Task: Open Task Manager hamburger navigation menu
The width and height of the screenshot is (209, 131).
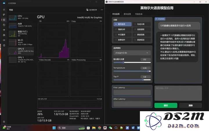Action: click(x=4, y=10)
